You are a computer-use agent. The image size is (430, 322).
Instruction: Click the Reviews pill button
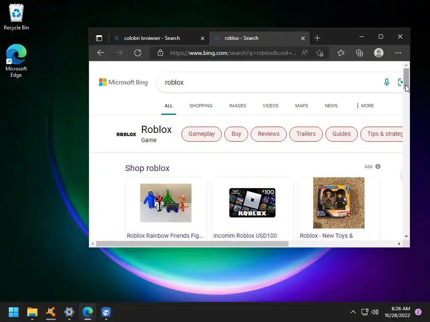pyautogui.click(x=268, y=134)
